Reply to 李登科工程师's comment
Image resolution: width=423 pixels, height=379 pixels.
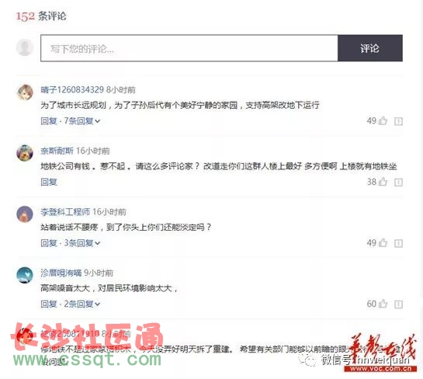(x=49, y=243)
